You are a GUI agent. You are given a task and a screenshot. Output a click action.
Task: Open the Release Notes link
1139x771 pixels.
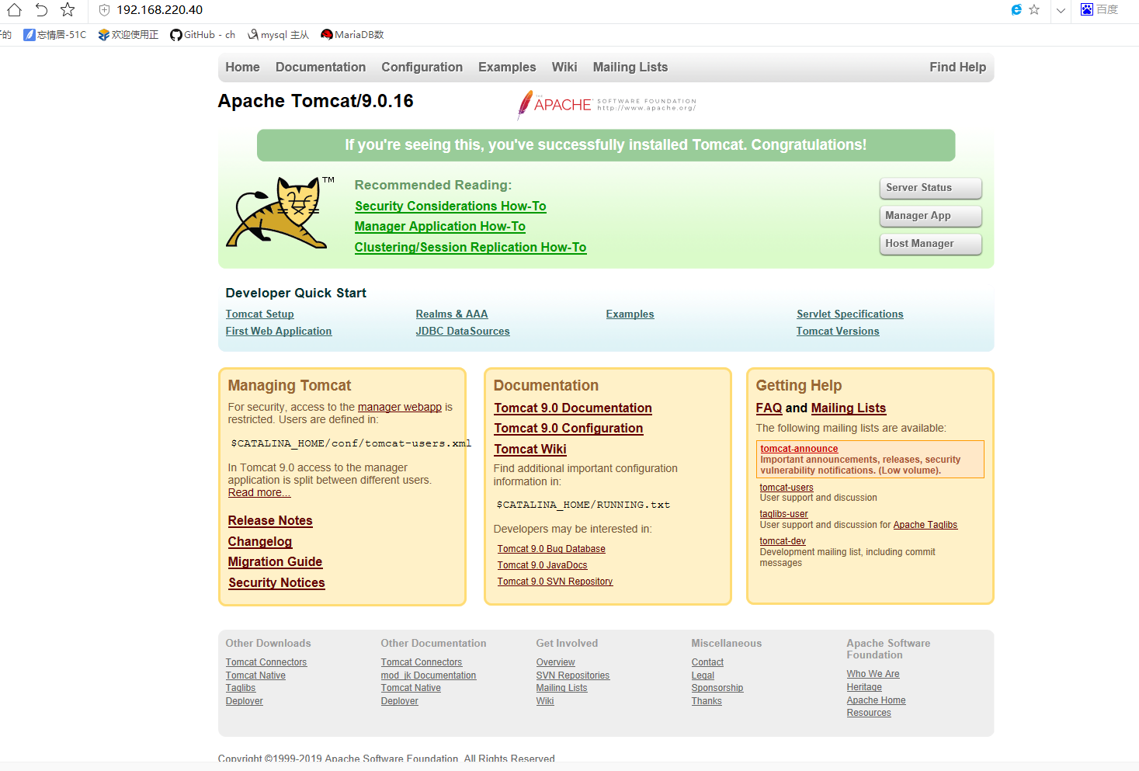coord(270,521)
